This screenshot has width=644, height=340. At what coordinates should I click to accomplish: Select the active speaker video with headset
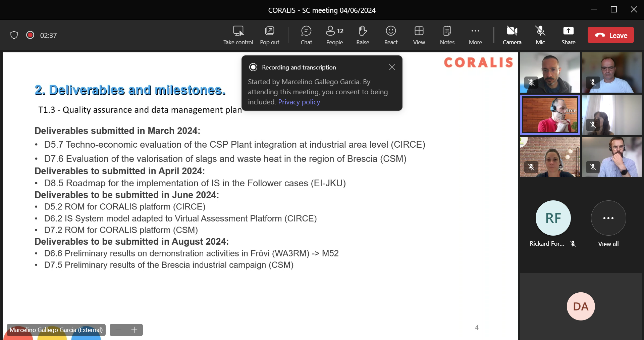(x=550, y=115)
